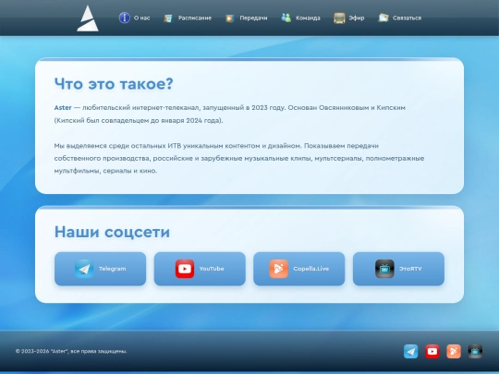Click the bold Aster word in description
The image size is (499, 374).
(x=63, y=108)
